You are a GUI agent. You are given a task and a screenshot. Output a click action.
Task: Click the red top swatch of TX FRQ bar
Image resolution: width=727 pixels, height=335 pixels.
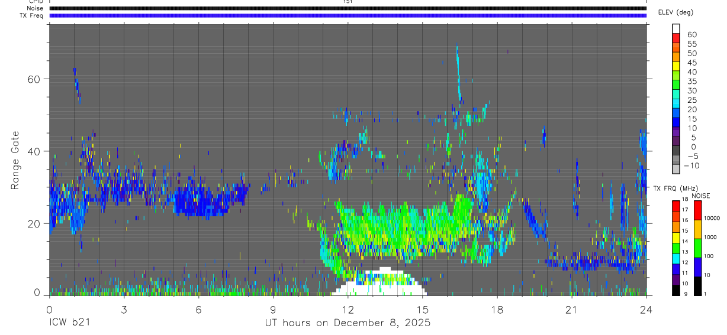click(x=676, y=206)
